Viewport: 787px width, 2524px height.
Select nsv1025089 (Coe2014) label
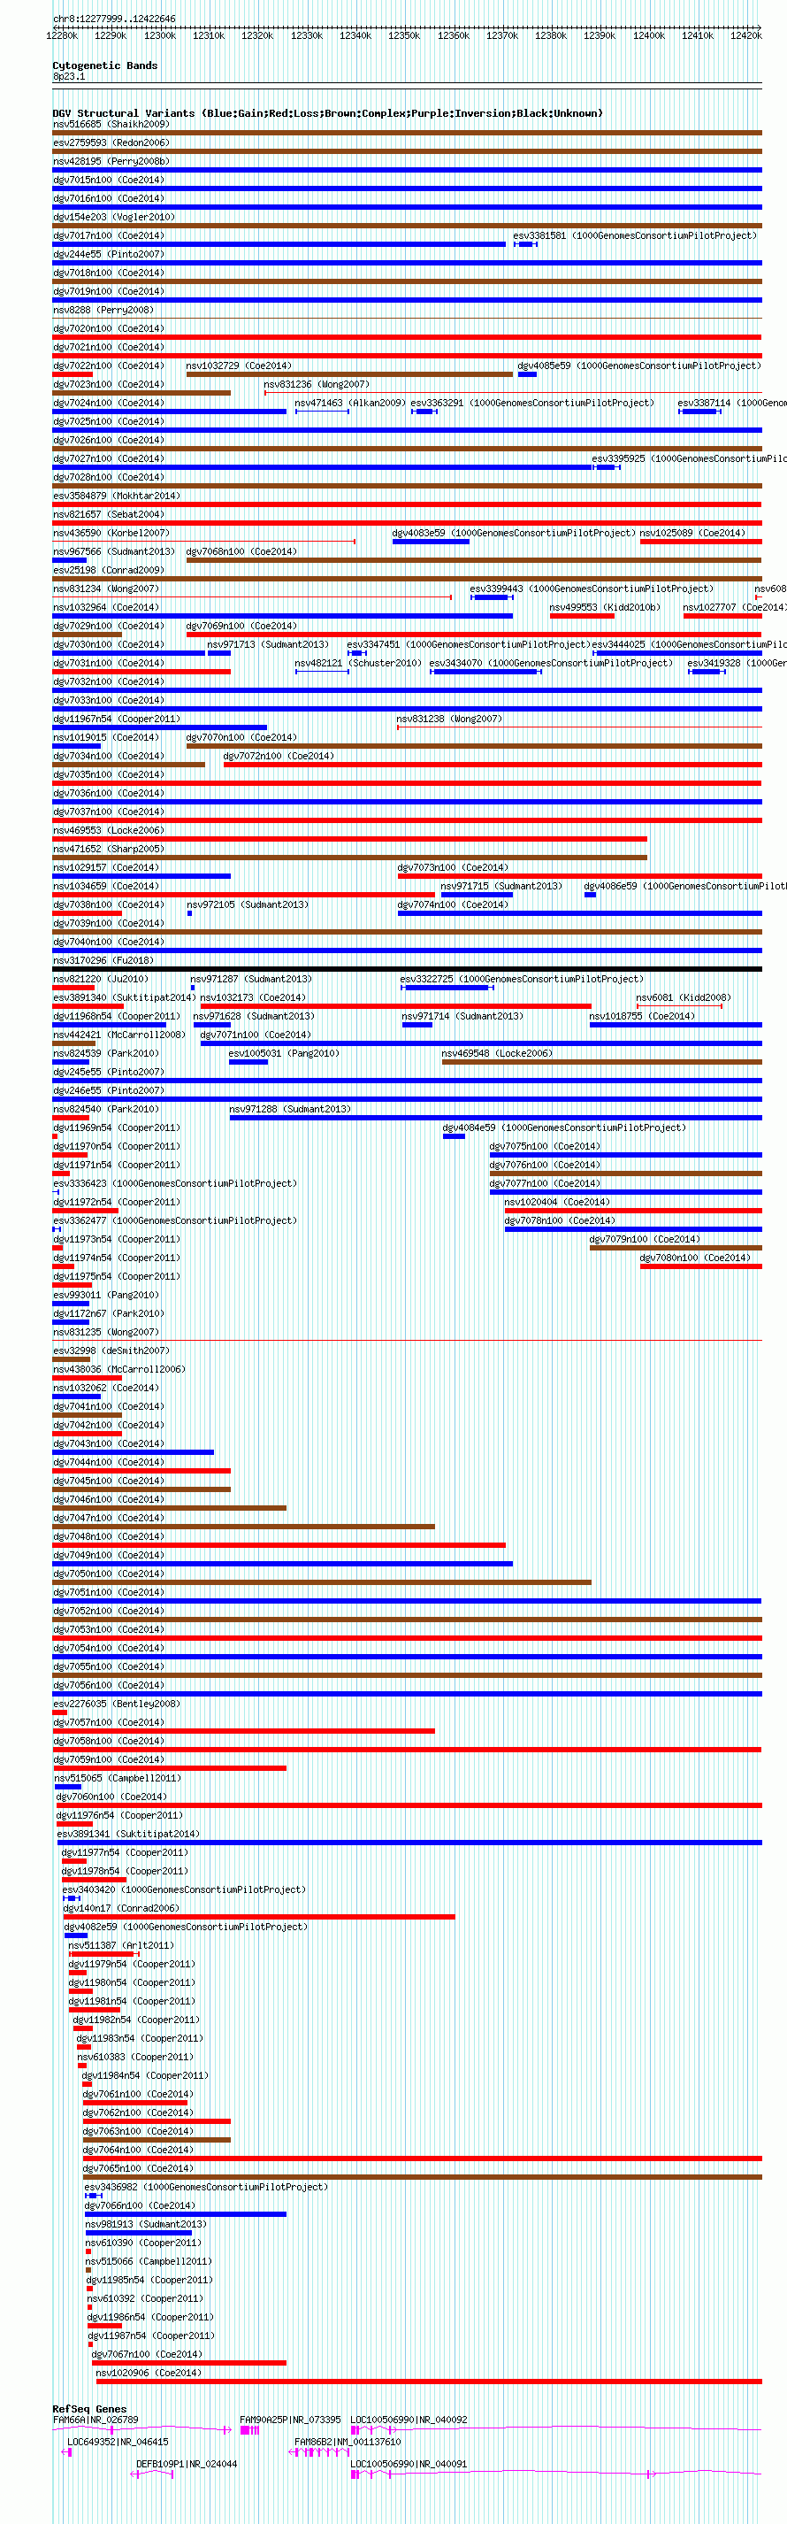(x=693, y=533)
